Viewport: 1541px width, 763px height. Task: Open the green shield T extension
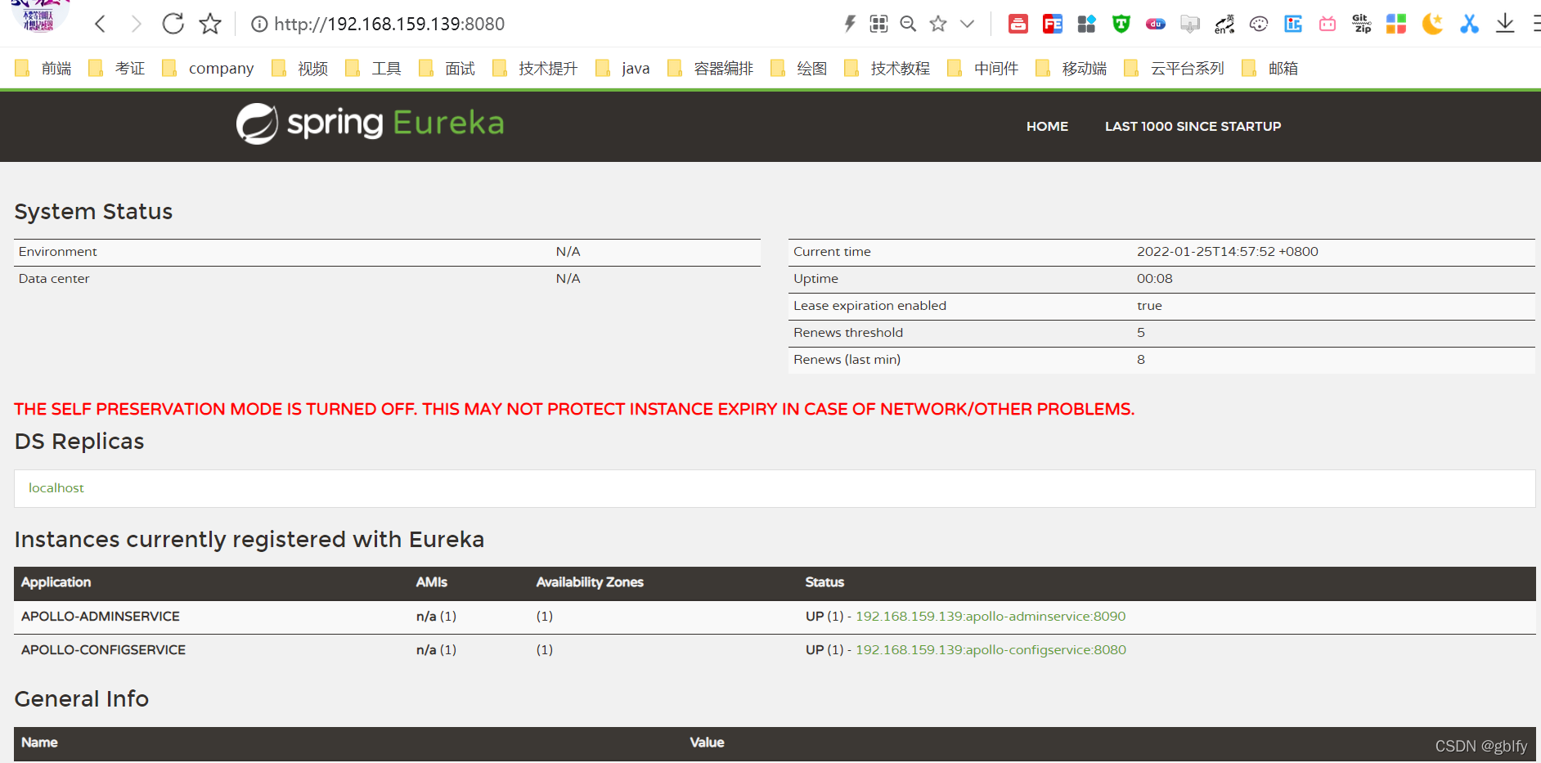point(1121,24)
